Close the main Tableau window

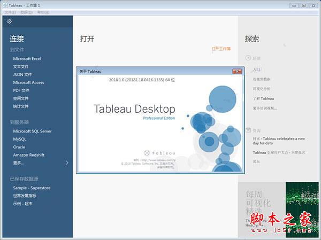tap(314, 5)
